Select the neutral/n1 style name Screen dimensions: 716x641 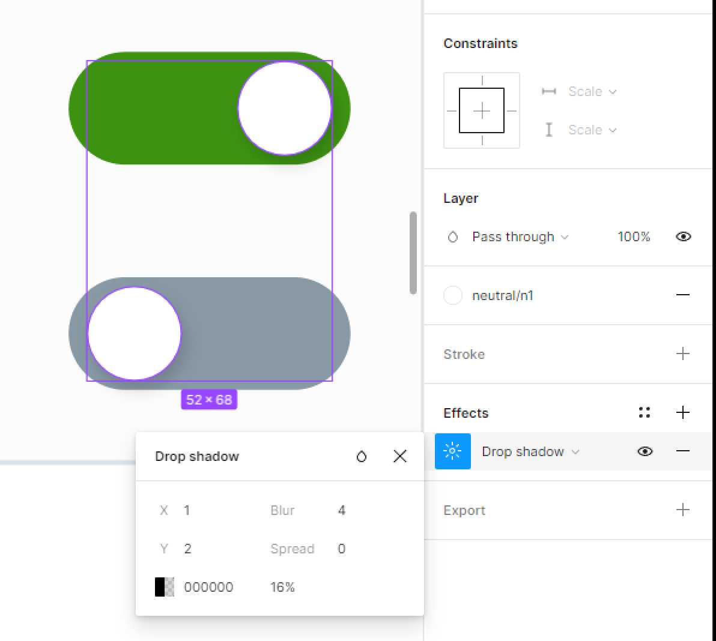pyautogui.click(x=502, y=296)
